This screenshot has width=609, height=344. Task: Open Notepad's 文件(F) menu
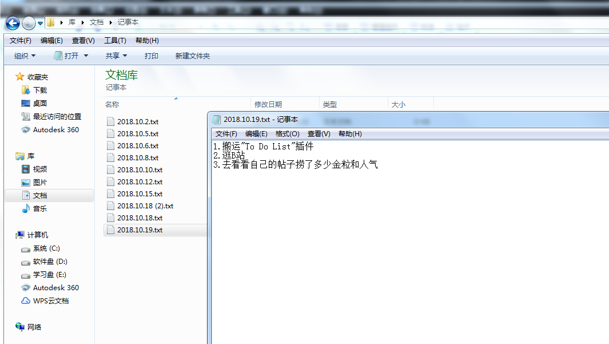click(x=226, y=134)
